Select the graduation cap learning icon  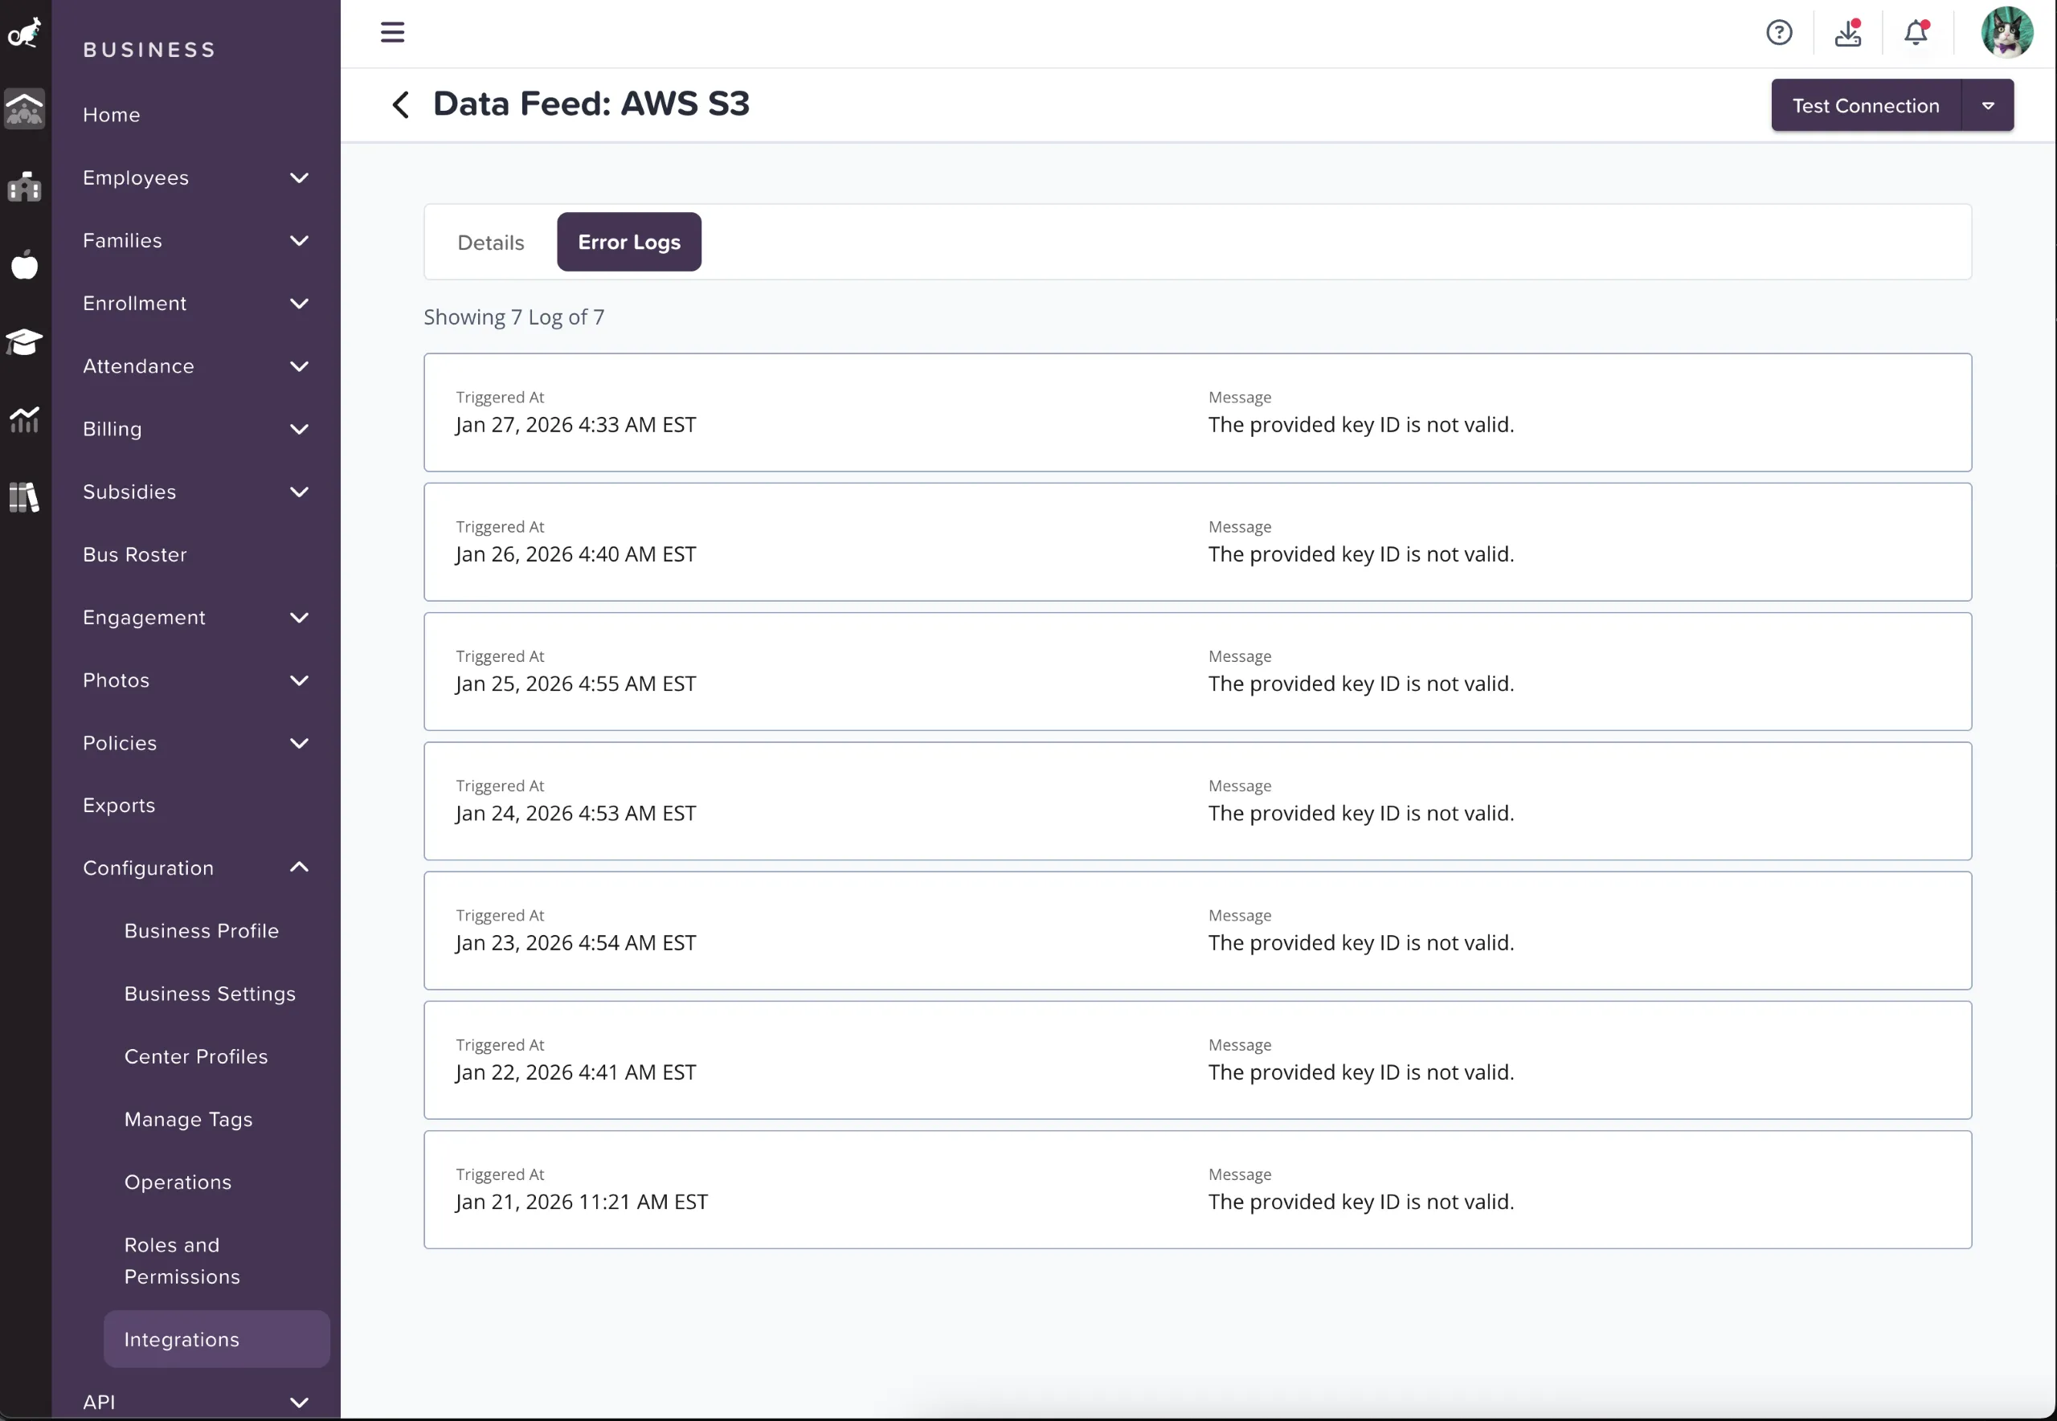point(24,343)
